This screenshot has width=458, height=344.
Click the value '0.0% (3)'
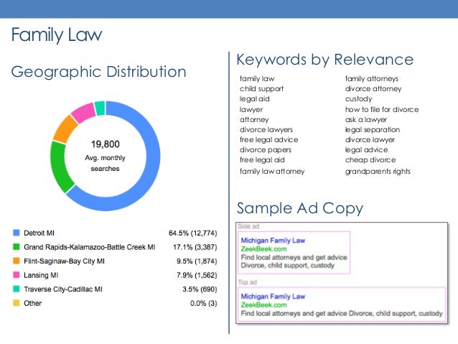tap(204, 303)
